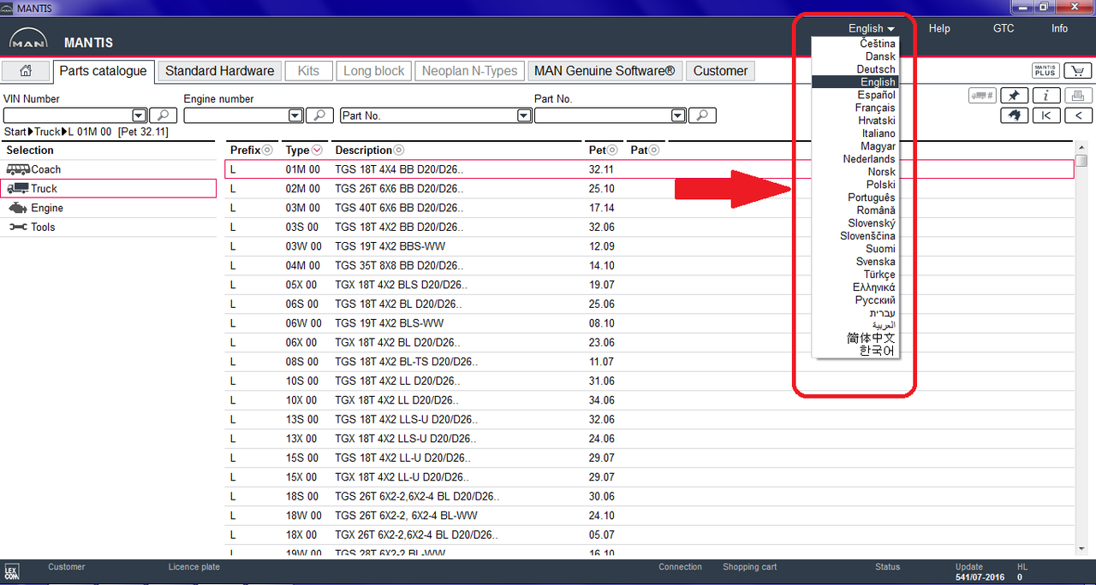1096x585 pixels.
Task: Sort by Description column circle icon
Action: point(399,151)
